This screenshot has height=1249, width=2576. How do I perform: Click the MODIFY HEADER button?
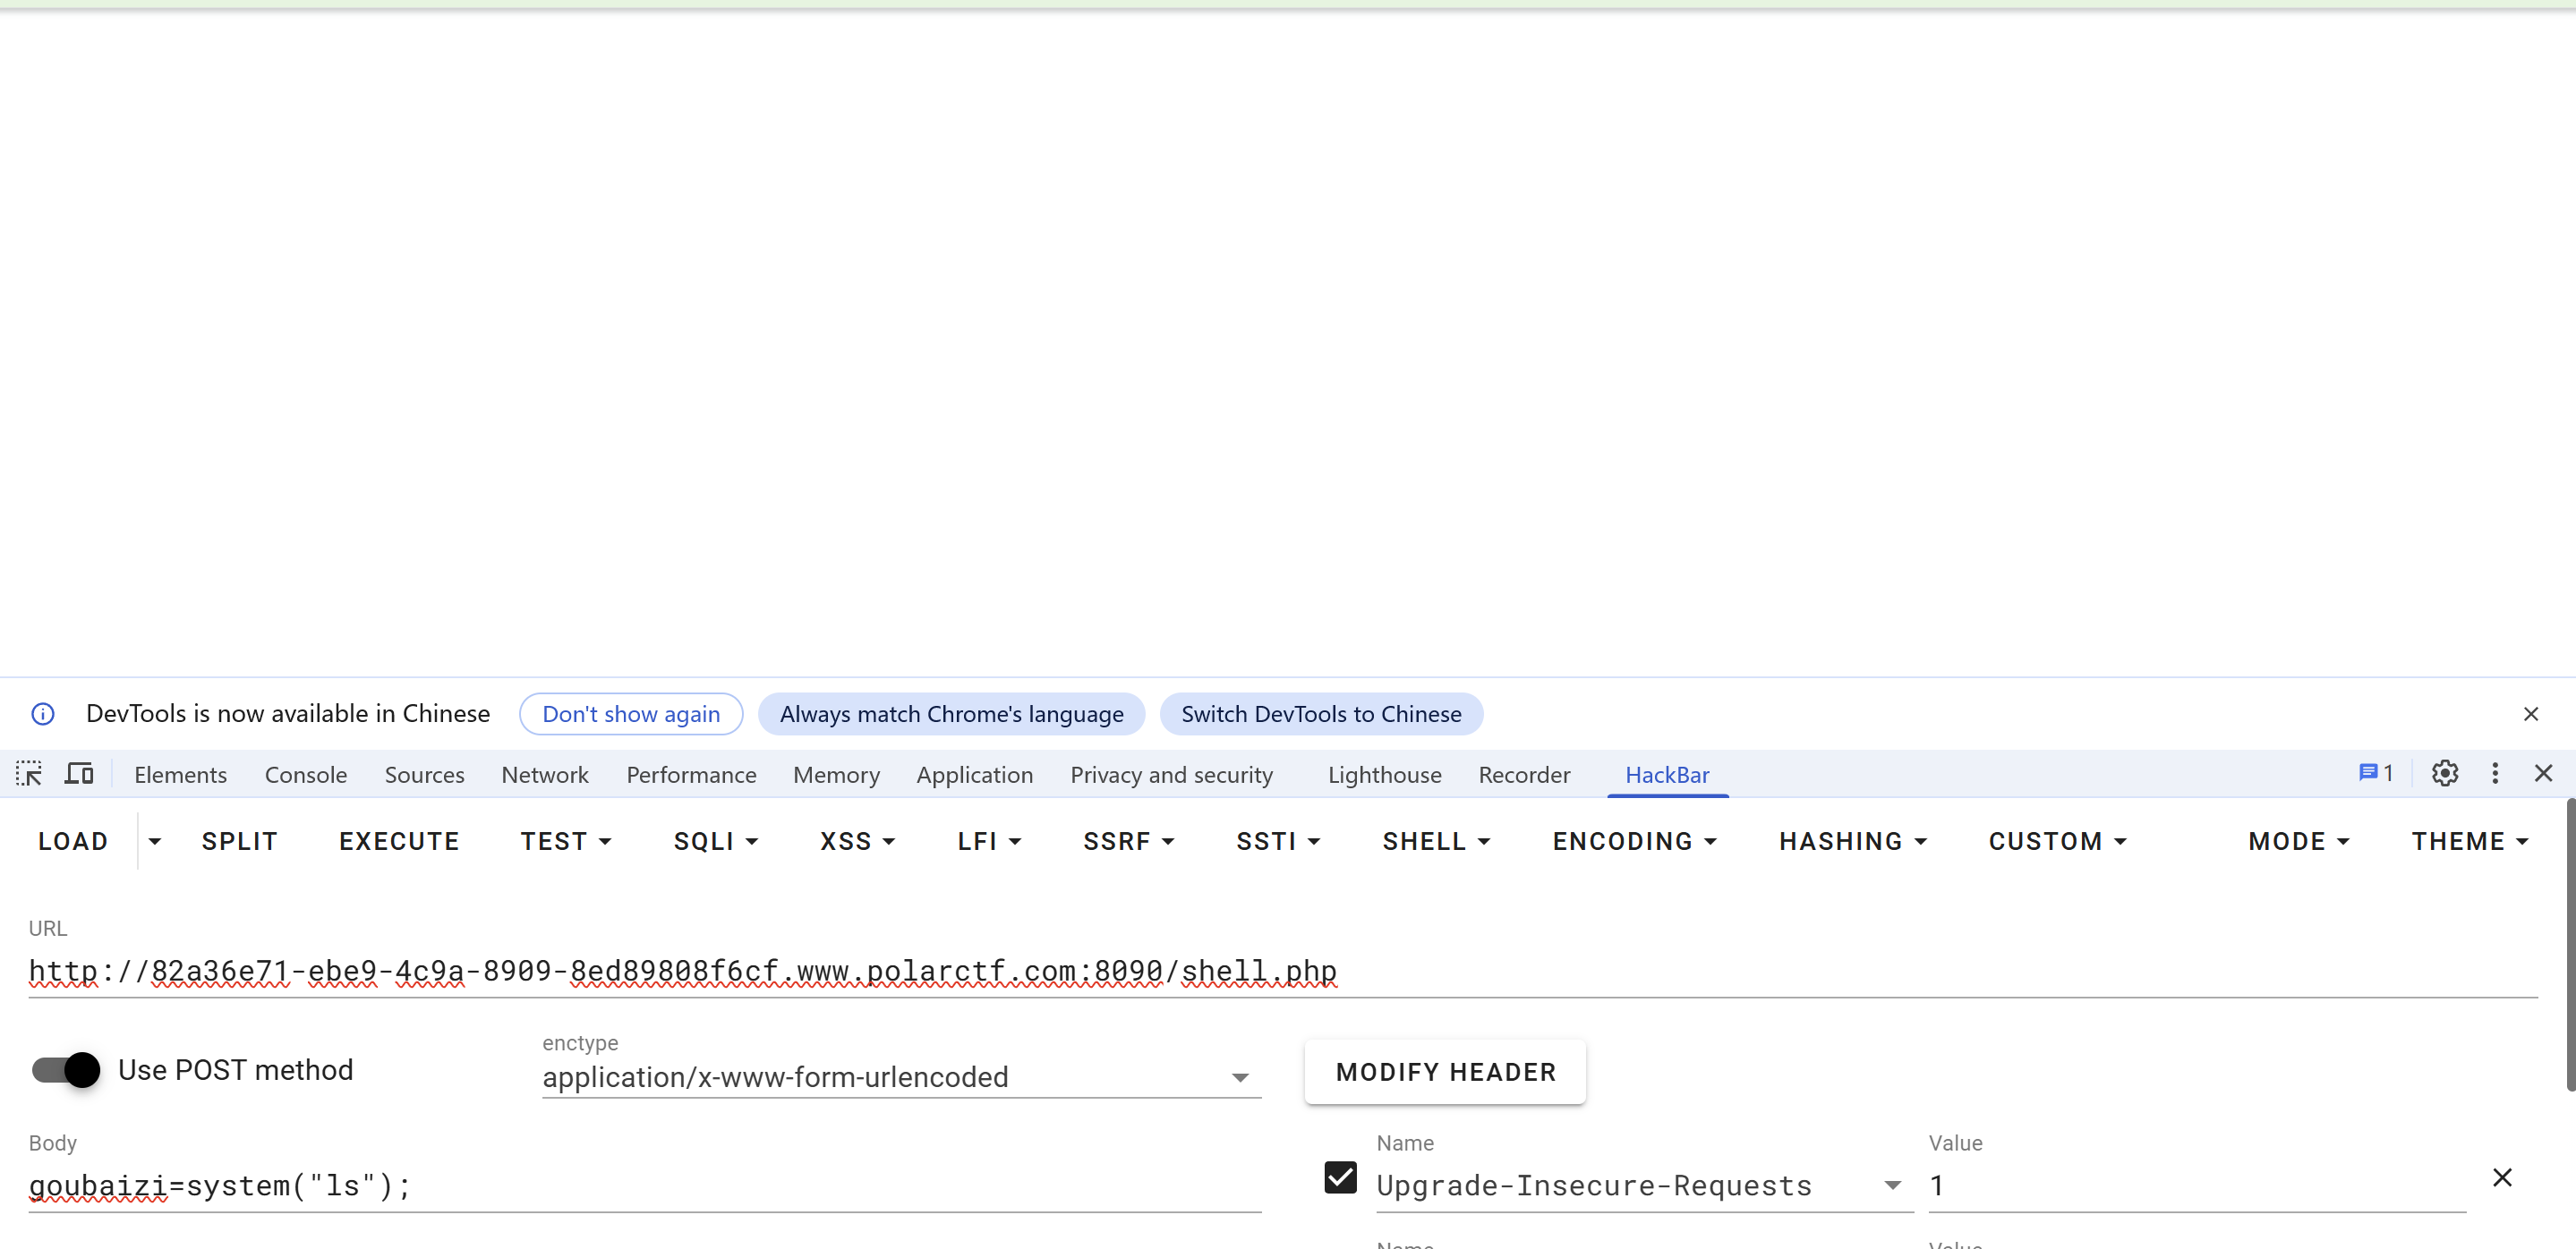1445,1072
